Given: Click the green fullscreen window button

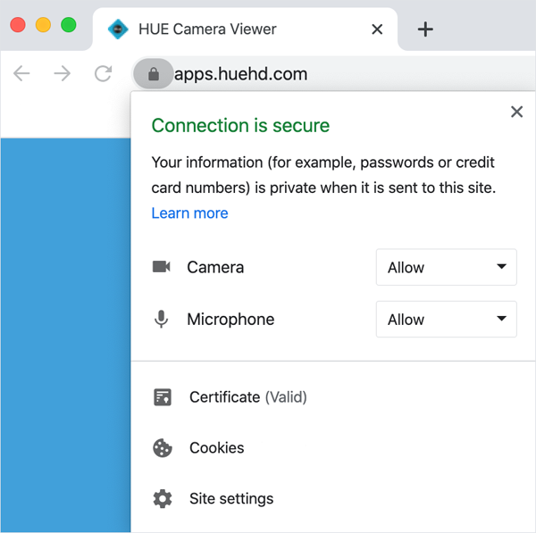Looking at the screenshot, I should [x=69, y=25].
